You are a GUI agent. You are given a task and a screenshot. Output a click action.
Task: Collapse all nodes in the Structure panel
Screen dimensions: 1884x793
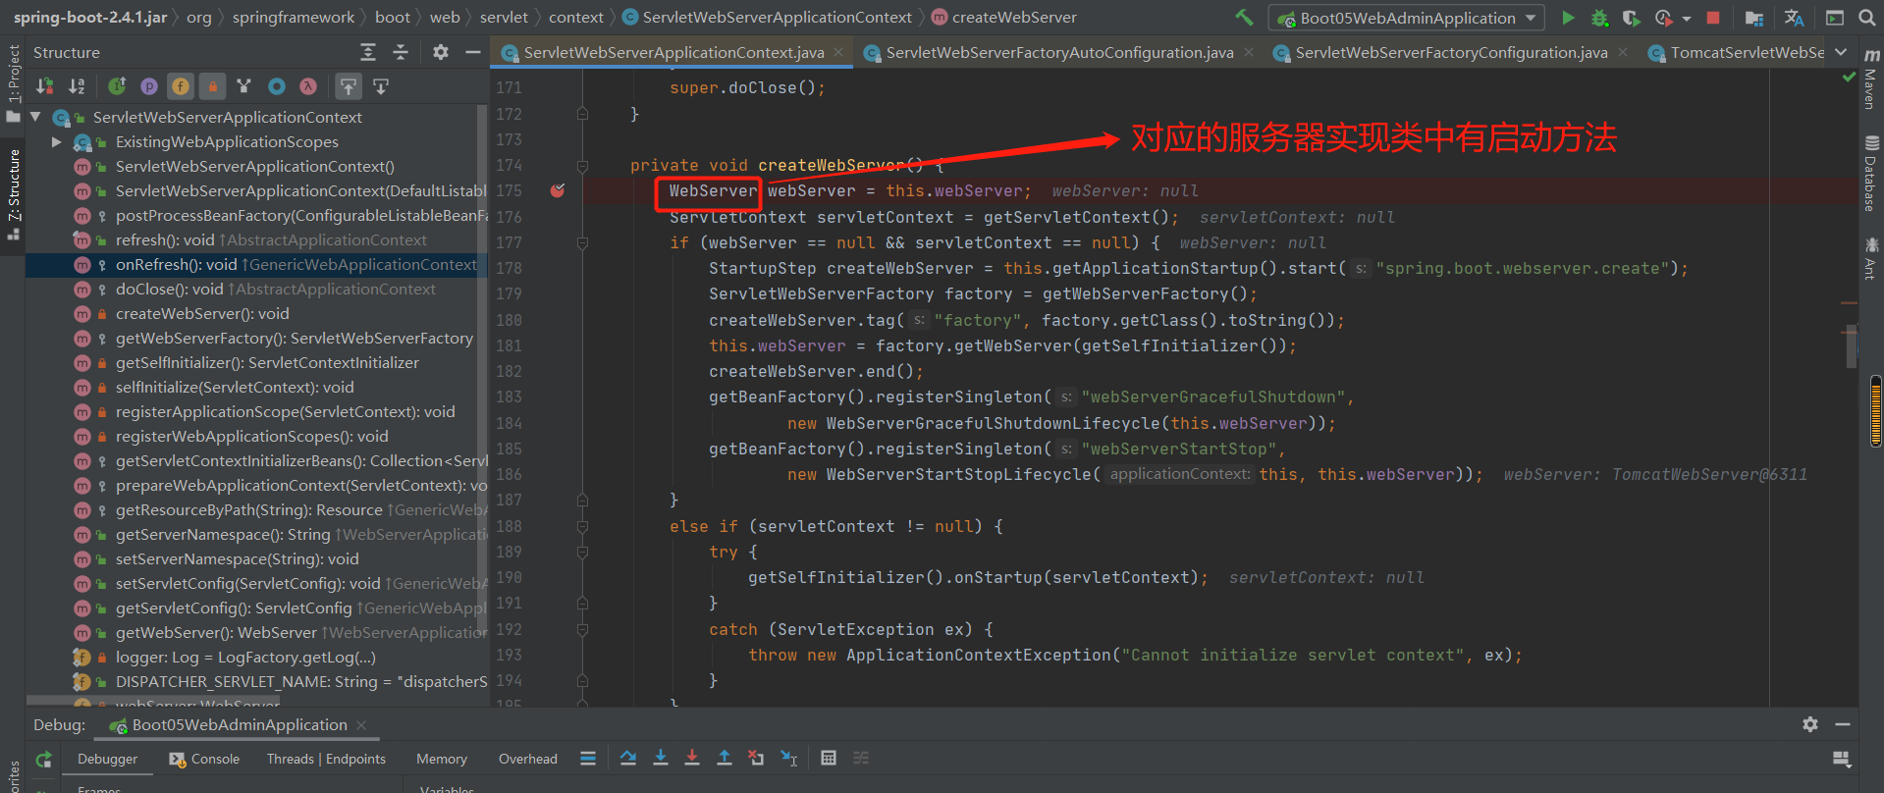[x=401, y=52]
